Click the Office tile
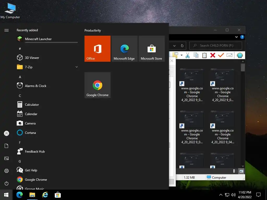 tap(98, 49)
